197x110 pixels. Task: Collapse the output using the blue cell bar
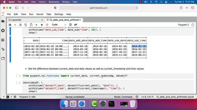pos(10,49)
